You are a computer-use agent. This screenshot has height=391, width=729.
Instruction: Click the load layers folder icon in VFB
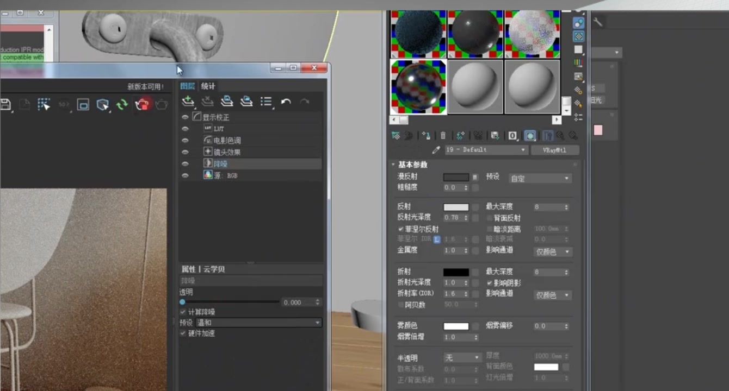point(246,102)
